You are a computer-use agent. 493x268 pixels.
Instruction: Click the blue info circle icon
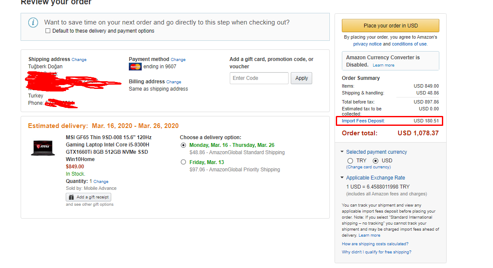(x=33, y=22)
